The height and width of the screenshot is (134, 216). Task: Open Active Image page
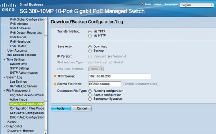tap(18, 99)
